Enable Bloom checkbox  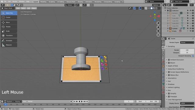pyautogui.click(x=169, y=63)
